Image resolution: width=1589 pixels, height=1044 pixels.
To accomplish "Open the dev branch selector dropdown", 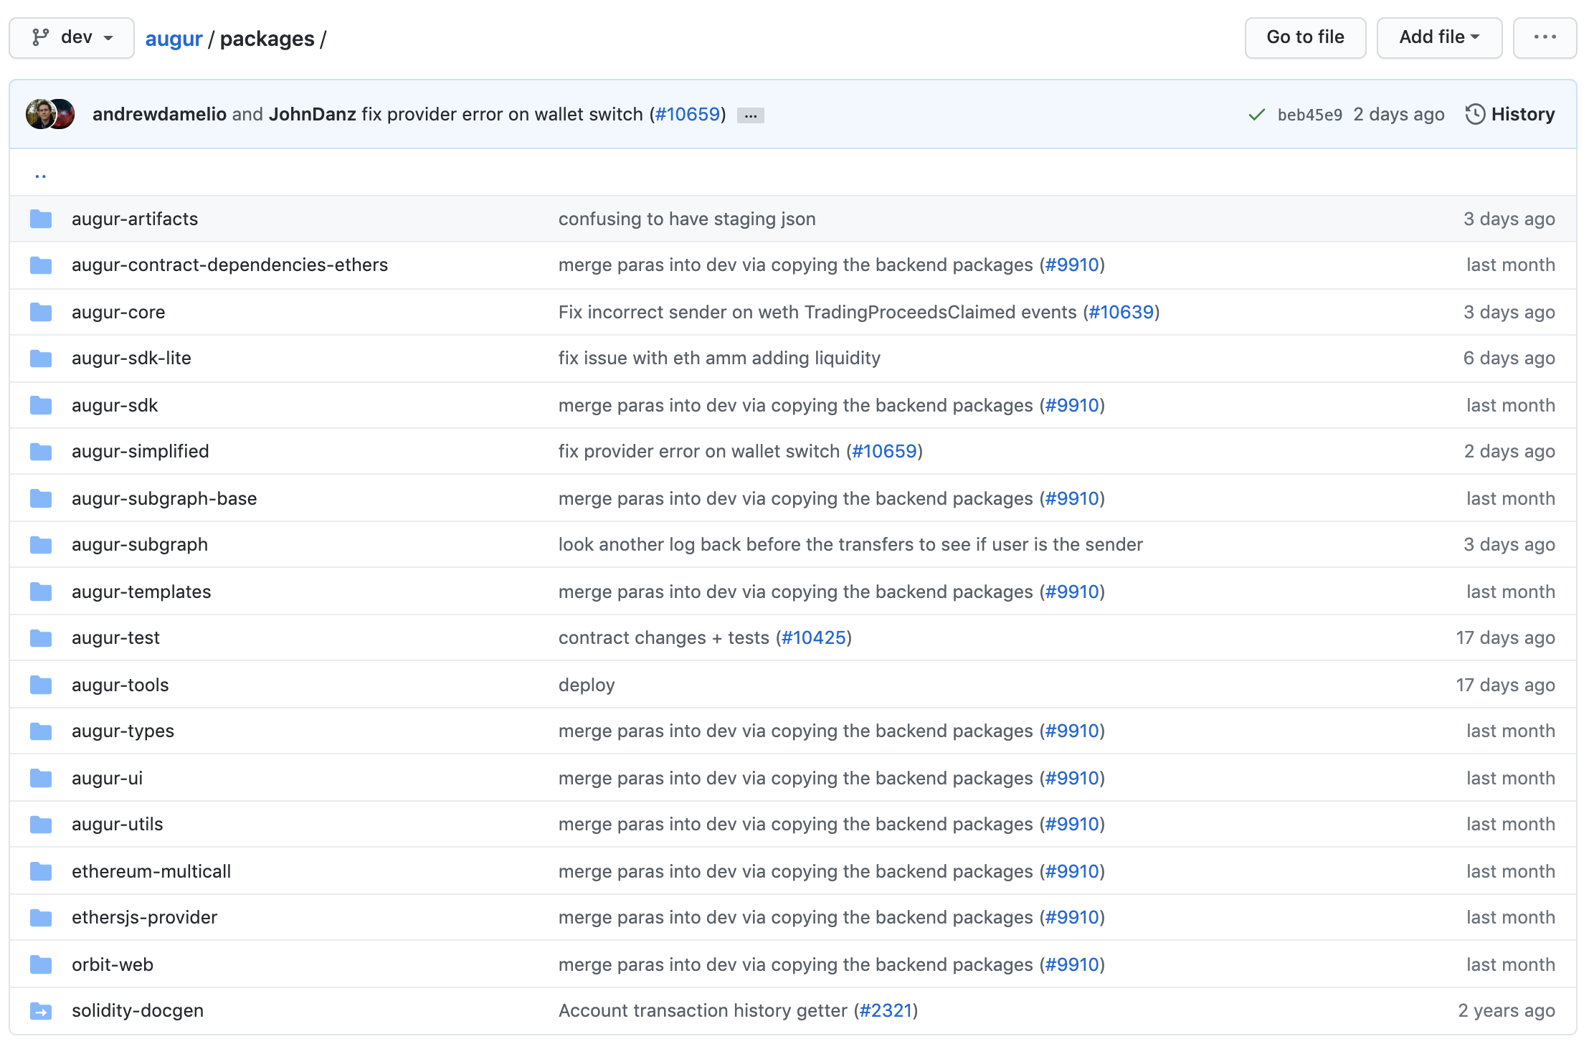I will (72, 37).
